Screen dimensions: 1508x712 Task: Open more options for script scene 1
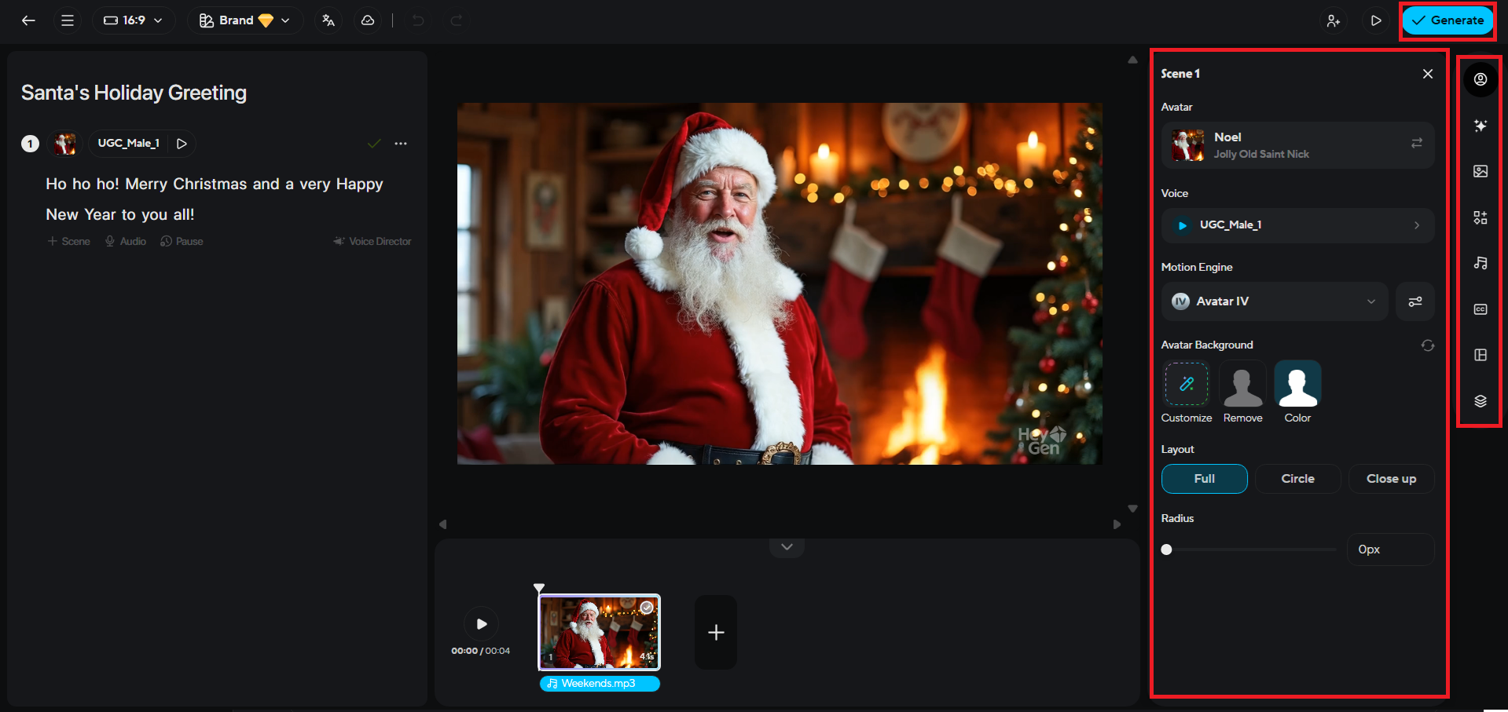(401, 144)
